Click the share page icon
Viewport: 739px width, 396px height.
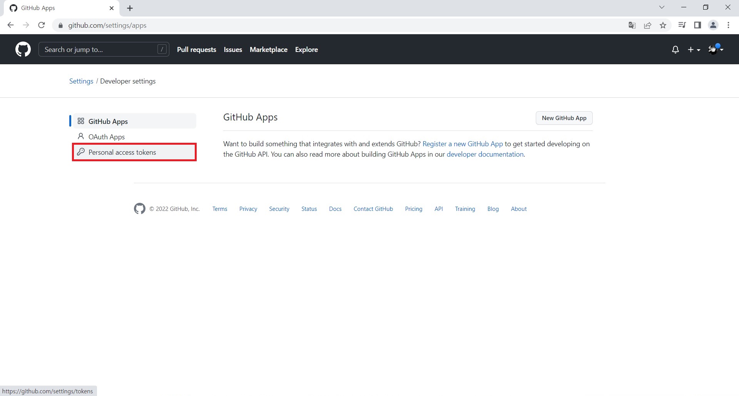(647, 25)
